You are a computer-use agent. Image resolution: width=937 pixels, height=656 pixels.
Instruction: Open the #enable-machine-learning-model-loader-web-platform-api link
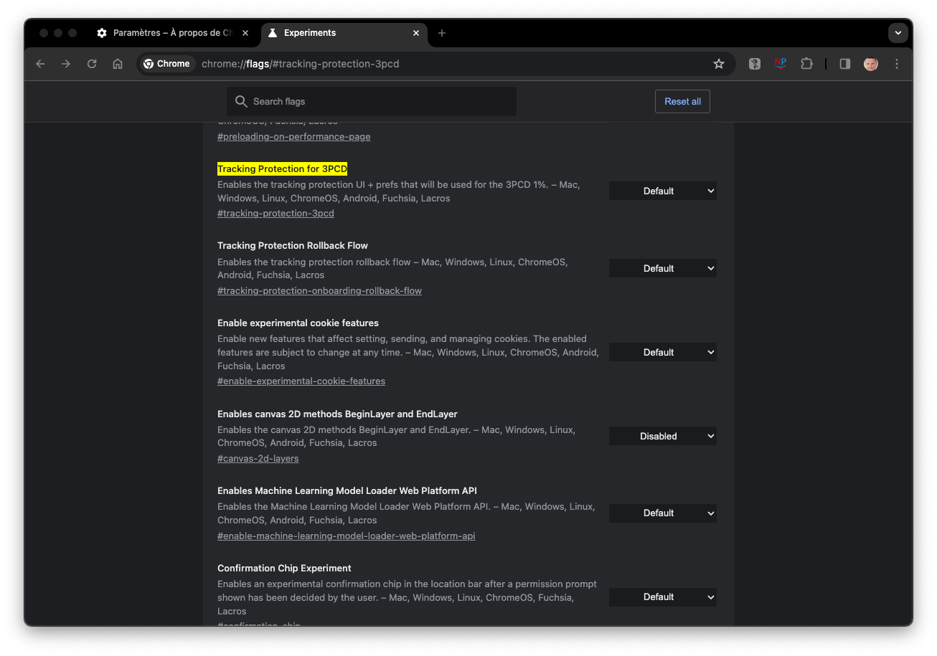tap(347, 536)
